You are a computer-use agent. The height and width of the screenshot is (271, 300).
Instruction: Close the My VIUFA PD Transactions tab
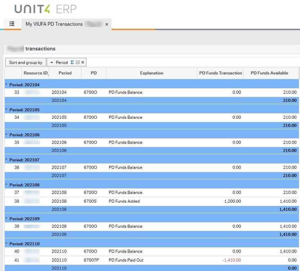[x=106, y=24]
